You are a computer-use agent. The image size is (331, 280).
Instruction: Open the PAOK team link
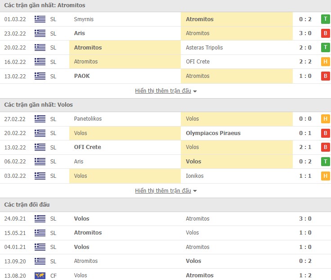tap(82, 76)
